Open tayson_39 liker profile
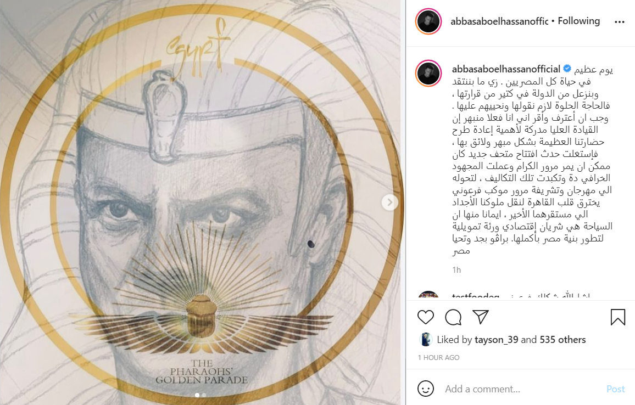Image resolution: width=635 pixels, height=405 pixels. point(496,340)
